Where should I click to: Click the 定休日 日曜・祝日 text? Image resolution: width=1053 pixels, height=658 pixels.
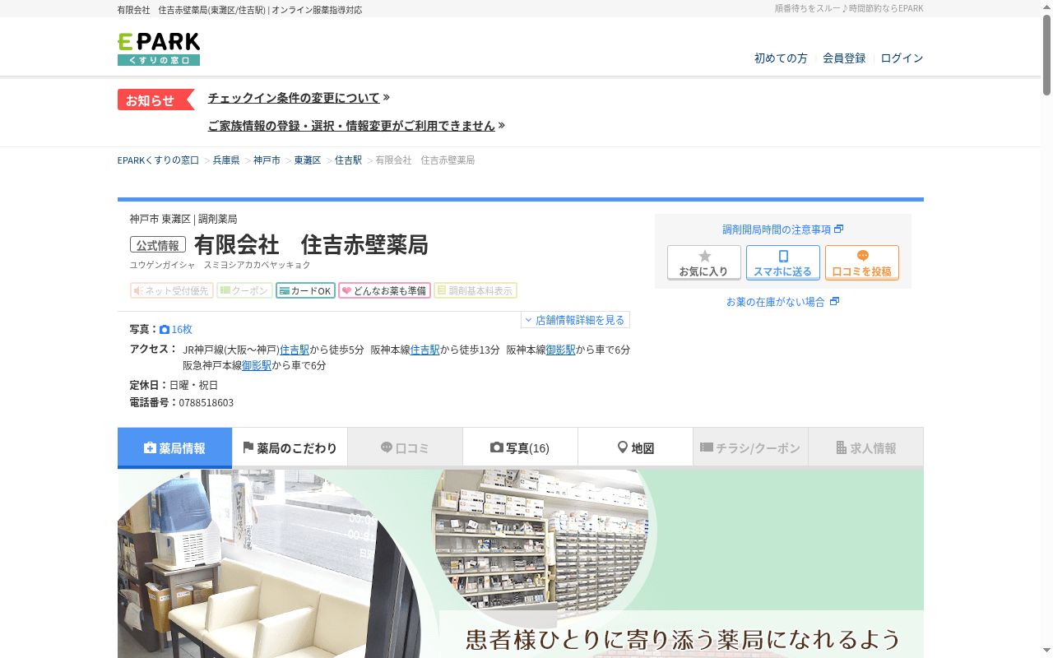(174, 385)
